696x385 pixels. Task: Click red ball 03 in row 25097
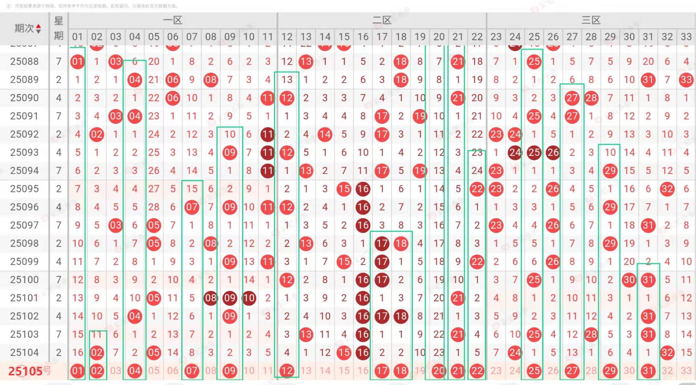[116, 225]
